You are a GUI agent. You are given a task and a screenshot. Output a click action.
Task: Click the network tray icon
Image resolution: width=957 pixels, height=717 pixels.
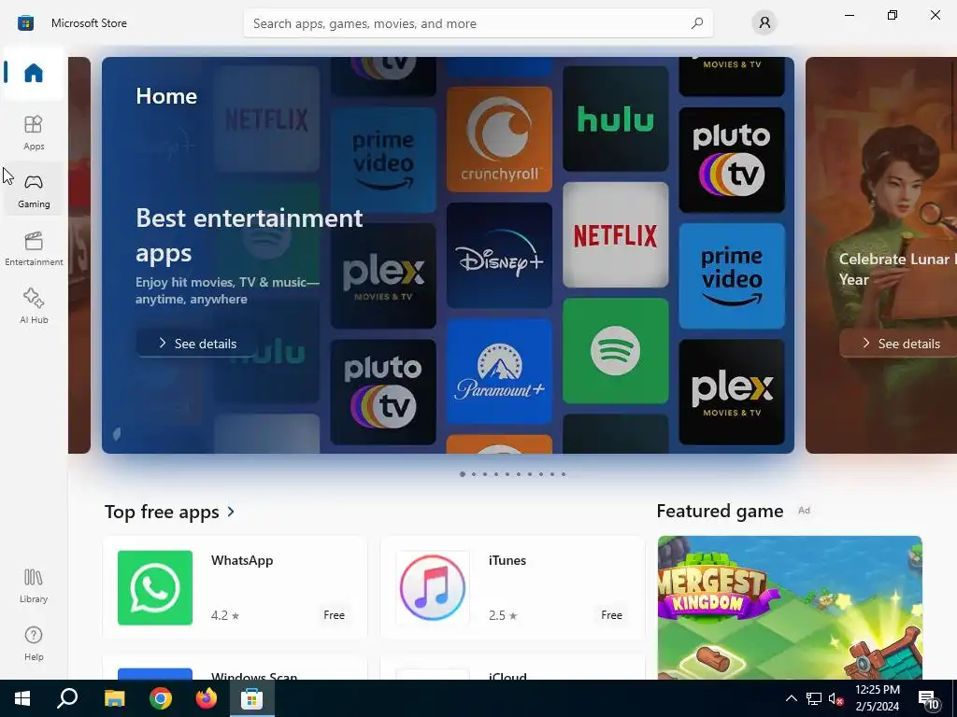point(814,698)
